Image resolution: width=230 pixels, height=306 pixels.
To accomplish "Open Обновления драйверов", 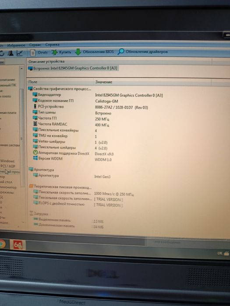I will tap(142, 52).
